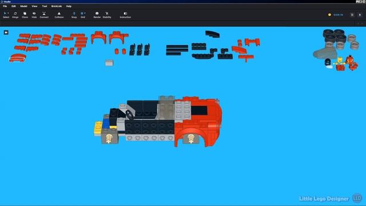Open the Model menu
This screenshot has height=206, width=366.
(23, 6)
